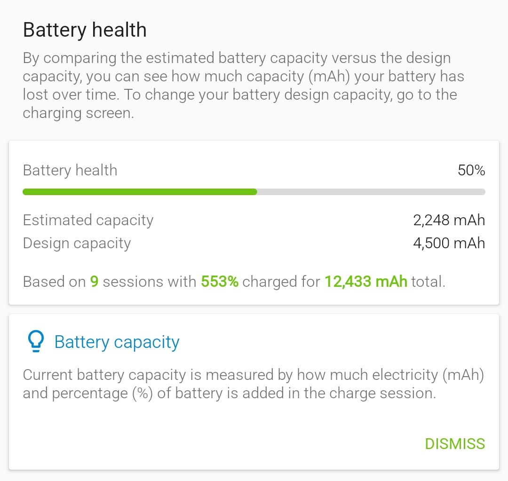Tap the tip text about charge session
The image size is (508, 481).
coord(254,384)
